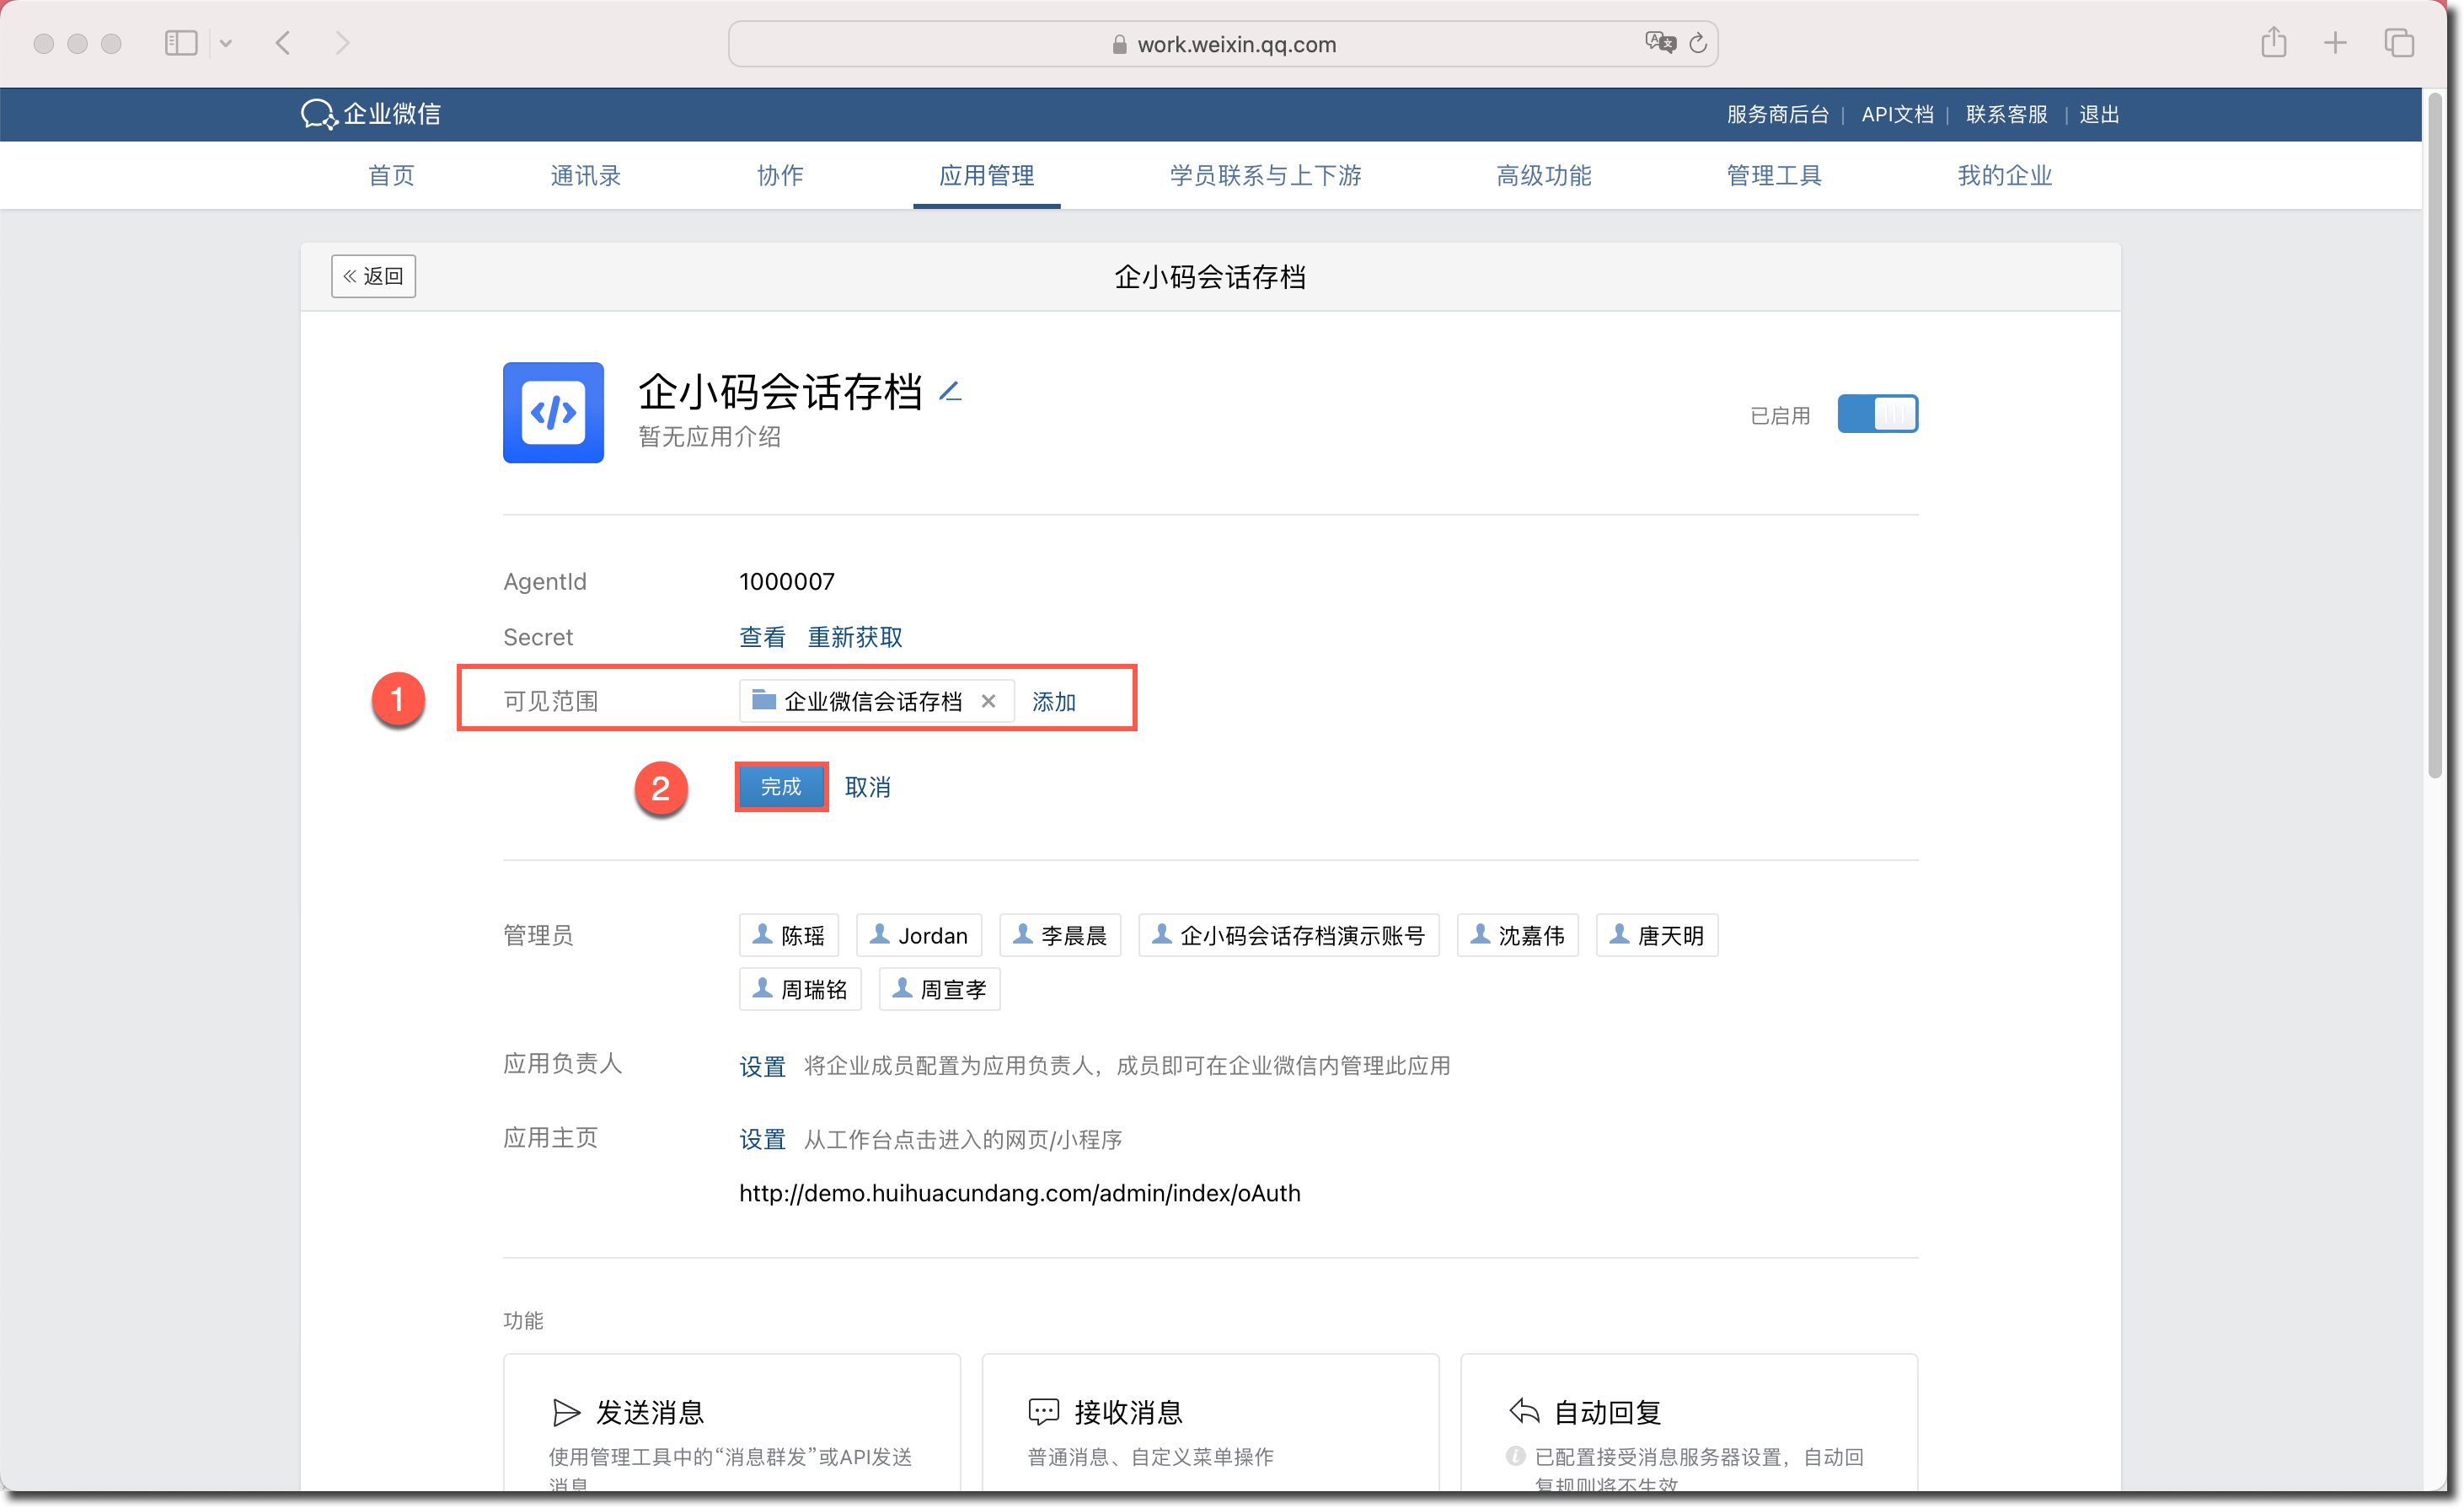
Task: Click 退出 to log out
Action: [2099, 114]
